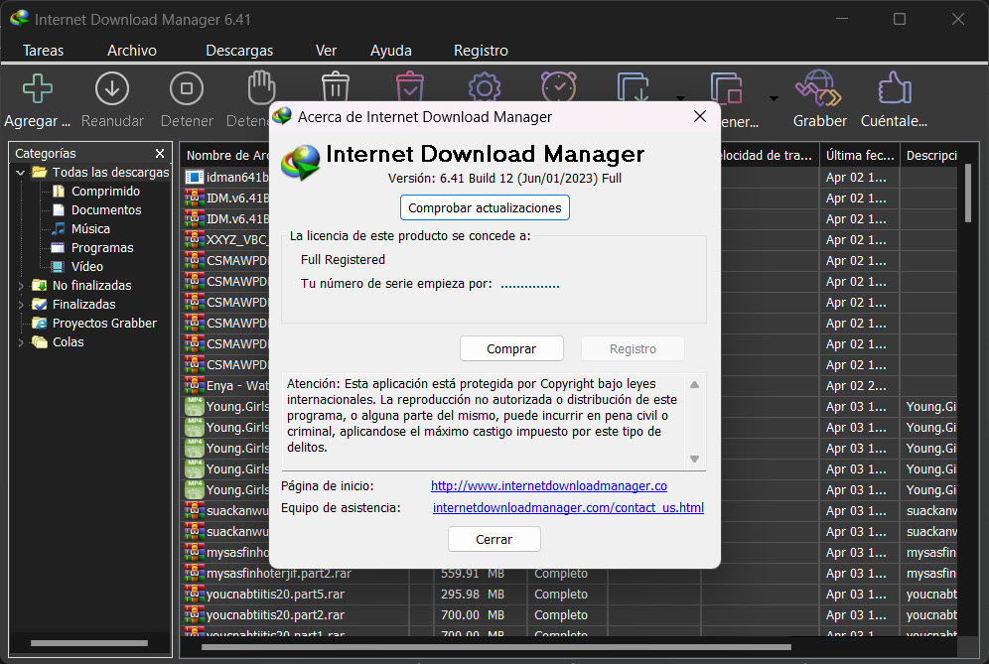The width and height of the screenshot is (989, 664).
Task: Launch the Grabber toolbar icon
Action: 818,87
